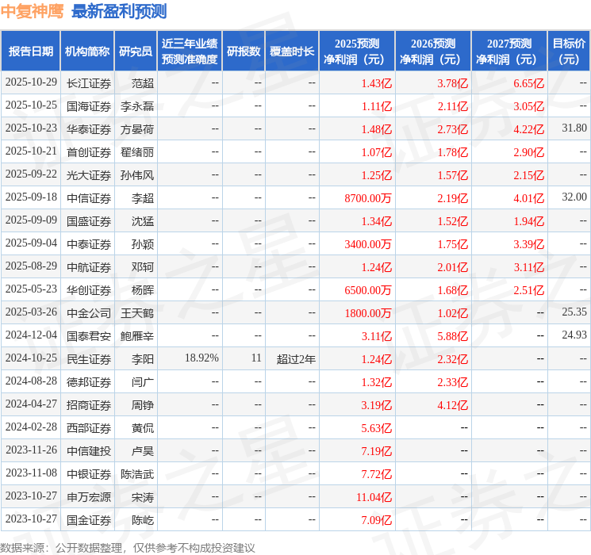Select the 光大证券 institution cell
Screen dimensions: 591x555
pyautogui.click(x=89, y=175)
